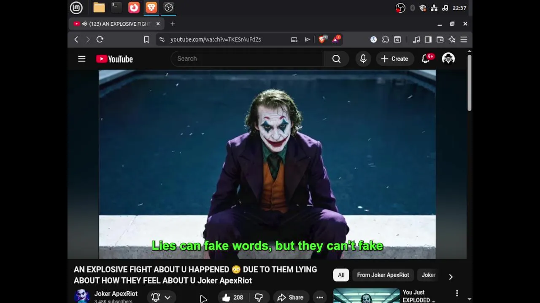Focus the YouTube Search box
This screenshot has height=303, width=540.
pyautogui.click(x=247, y=59)
